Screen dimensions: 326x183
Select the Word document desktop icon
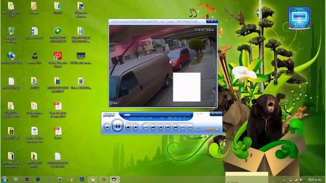(x=35, y=33)
